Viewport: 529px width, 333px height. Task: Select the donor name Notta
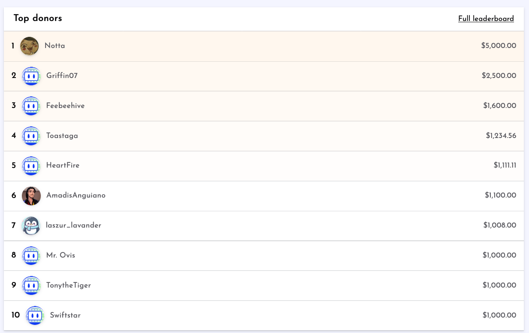click(55, 46)
